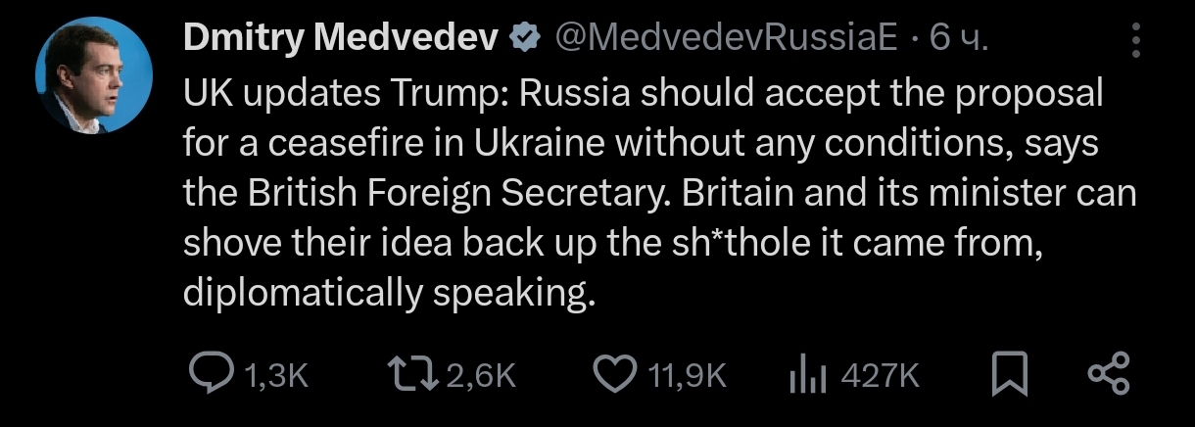Like the tweet with the heart icon

(x=614, y=375)
